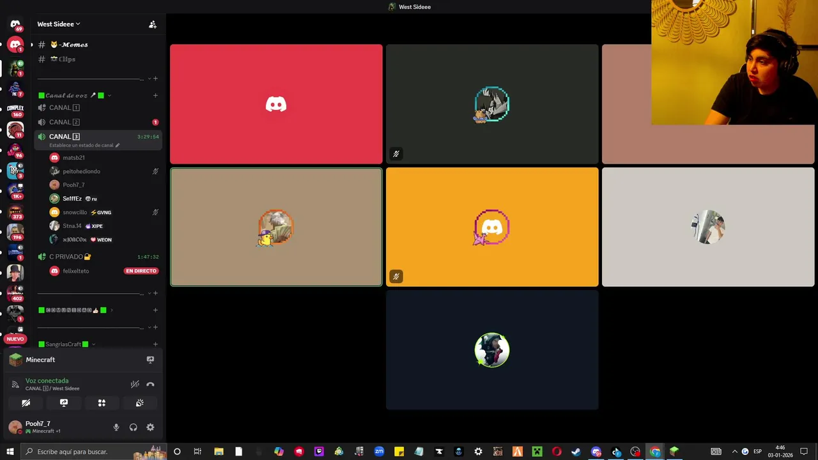
Task: Click NUEVO unread indicator in server list
Action: pyautogui.click(x=15, y=339)
